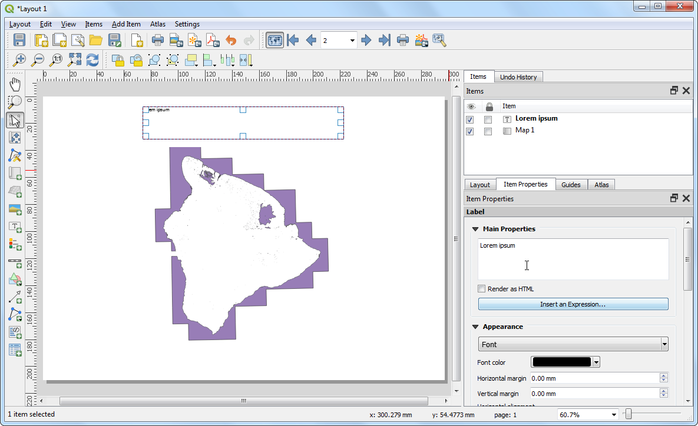698x426 pixels.
Task: Select the Pan Layout hand tool
Action: (15, 84)
